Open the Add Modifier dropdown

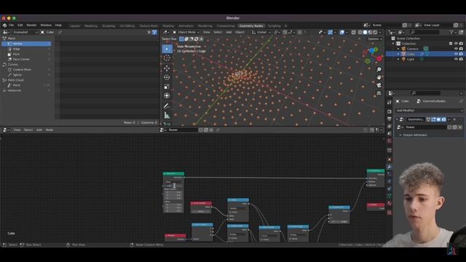[x=429, y=111]
